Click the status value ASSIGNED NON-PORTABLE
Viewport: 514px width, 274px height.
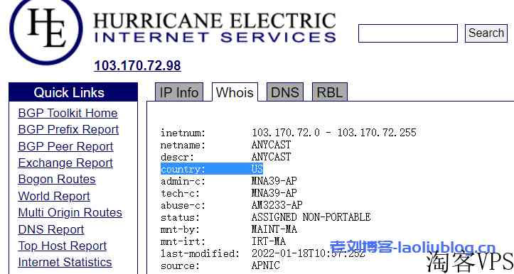click(311, 217)
